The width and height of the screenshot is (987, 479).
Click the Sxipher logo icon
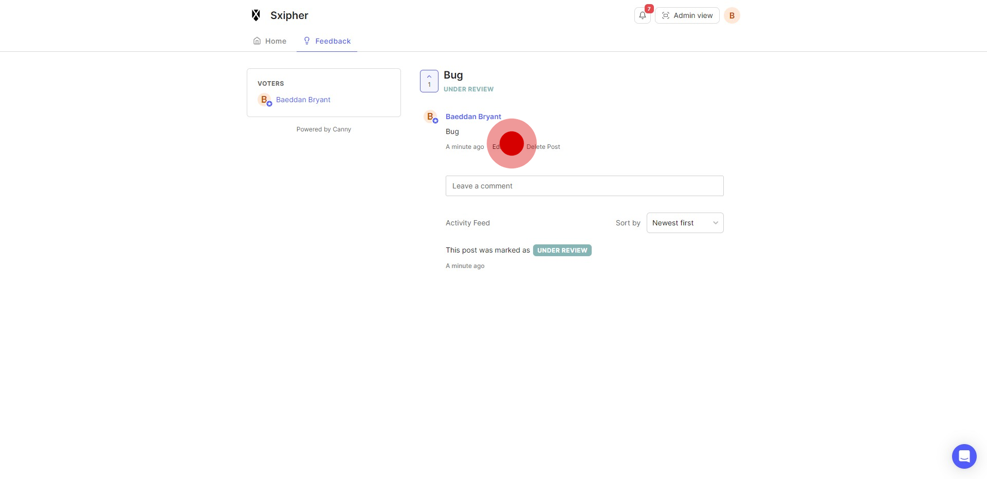[x=256, y=15]
